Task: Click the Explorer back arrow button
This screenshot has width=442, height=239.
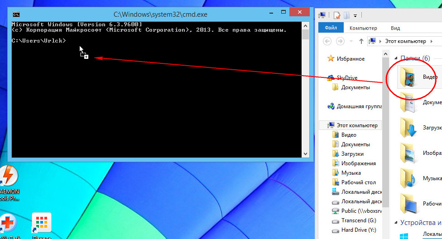Action: pyautogui.click(x=327, y=42)
